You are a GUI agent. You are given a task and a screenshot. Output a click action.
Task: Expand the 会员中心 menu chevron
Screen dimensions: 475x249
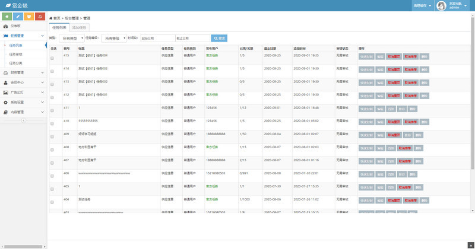tap(42, 82)
